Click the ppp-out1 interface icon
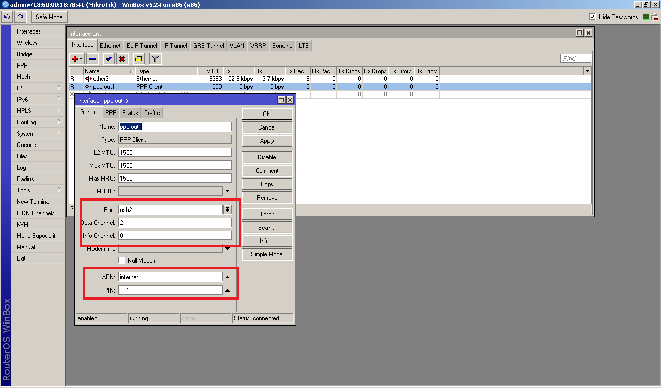This screenshot has width=661, height=388. click(89, 87)
